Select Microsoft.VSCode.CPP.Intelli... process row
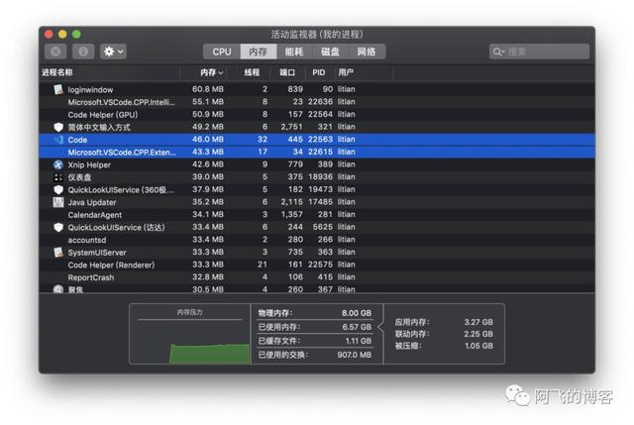Viewport: 634px width, 425px height. (317, 102)
